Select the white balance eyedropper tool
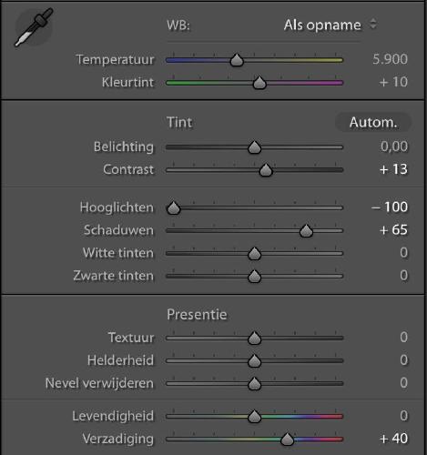This screenshot has height=455, width=427. coord(34,27)
